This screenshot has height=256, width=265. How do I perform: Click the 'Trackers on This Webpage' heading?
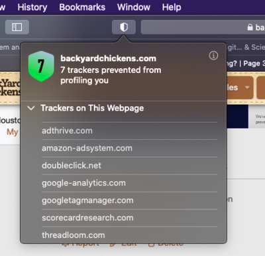pyautogui.click(x=92, y=108)
